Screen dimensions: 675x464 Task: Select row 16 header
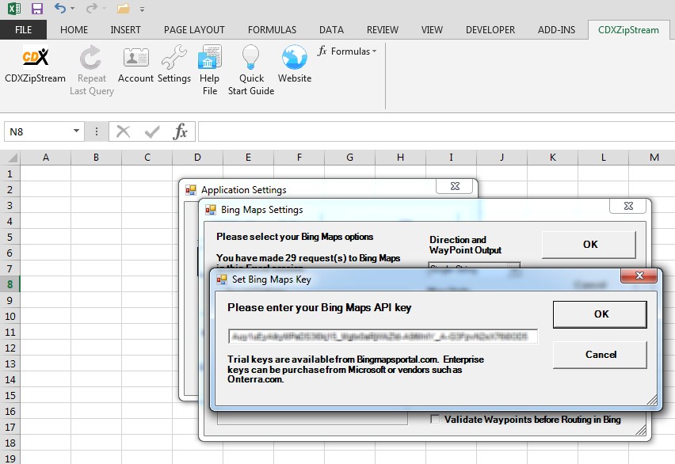(x=10, y=412)
